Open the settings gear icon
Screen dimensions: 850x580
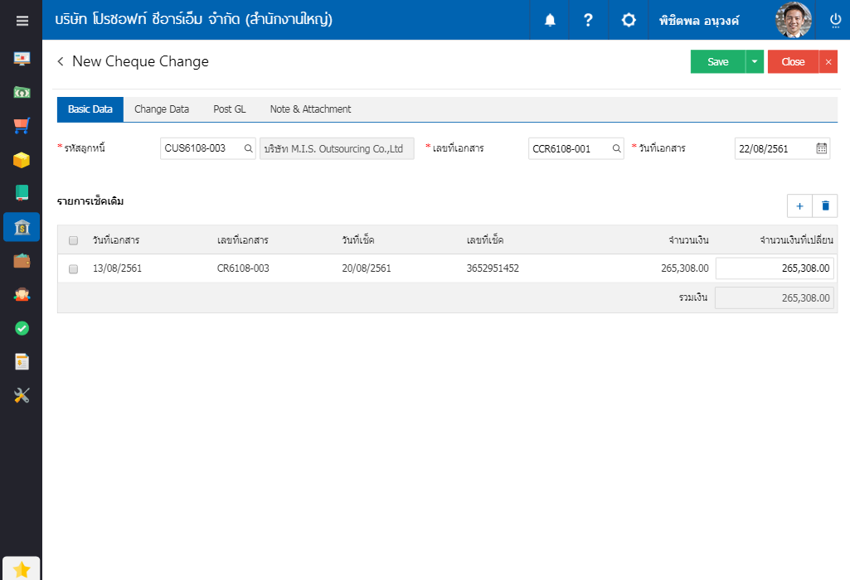point(629,20)
